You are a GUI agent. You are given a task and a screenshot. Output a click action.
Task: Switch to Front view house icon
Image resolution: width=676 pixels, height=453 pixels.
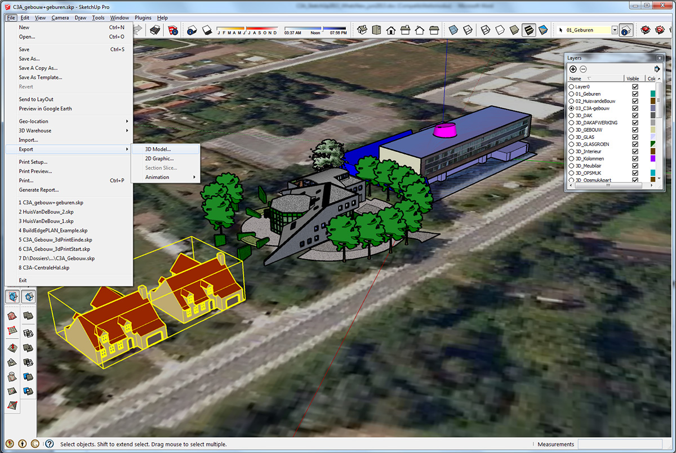click(x=391, y=30)
